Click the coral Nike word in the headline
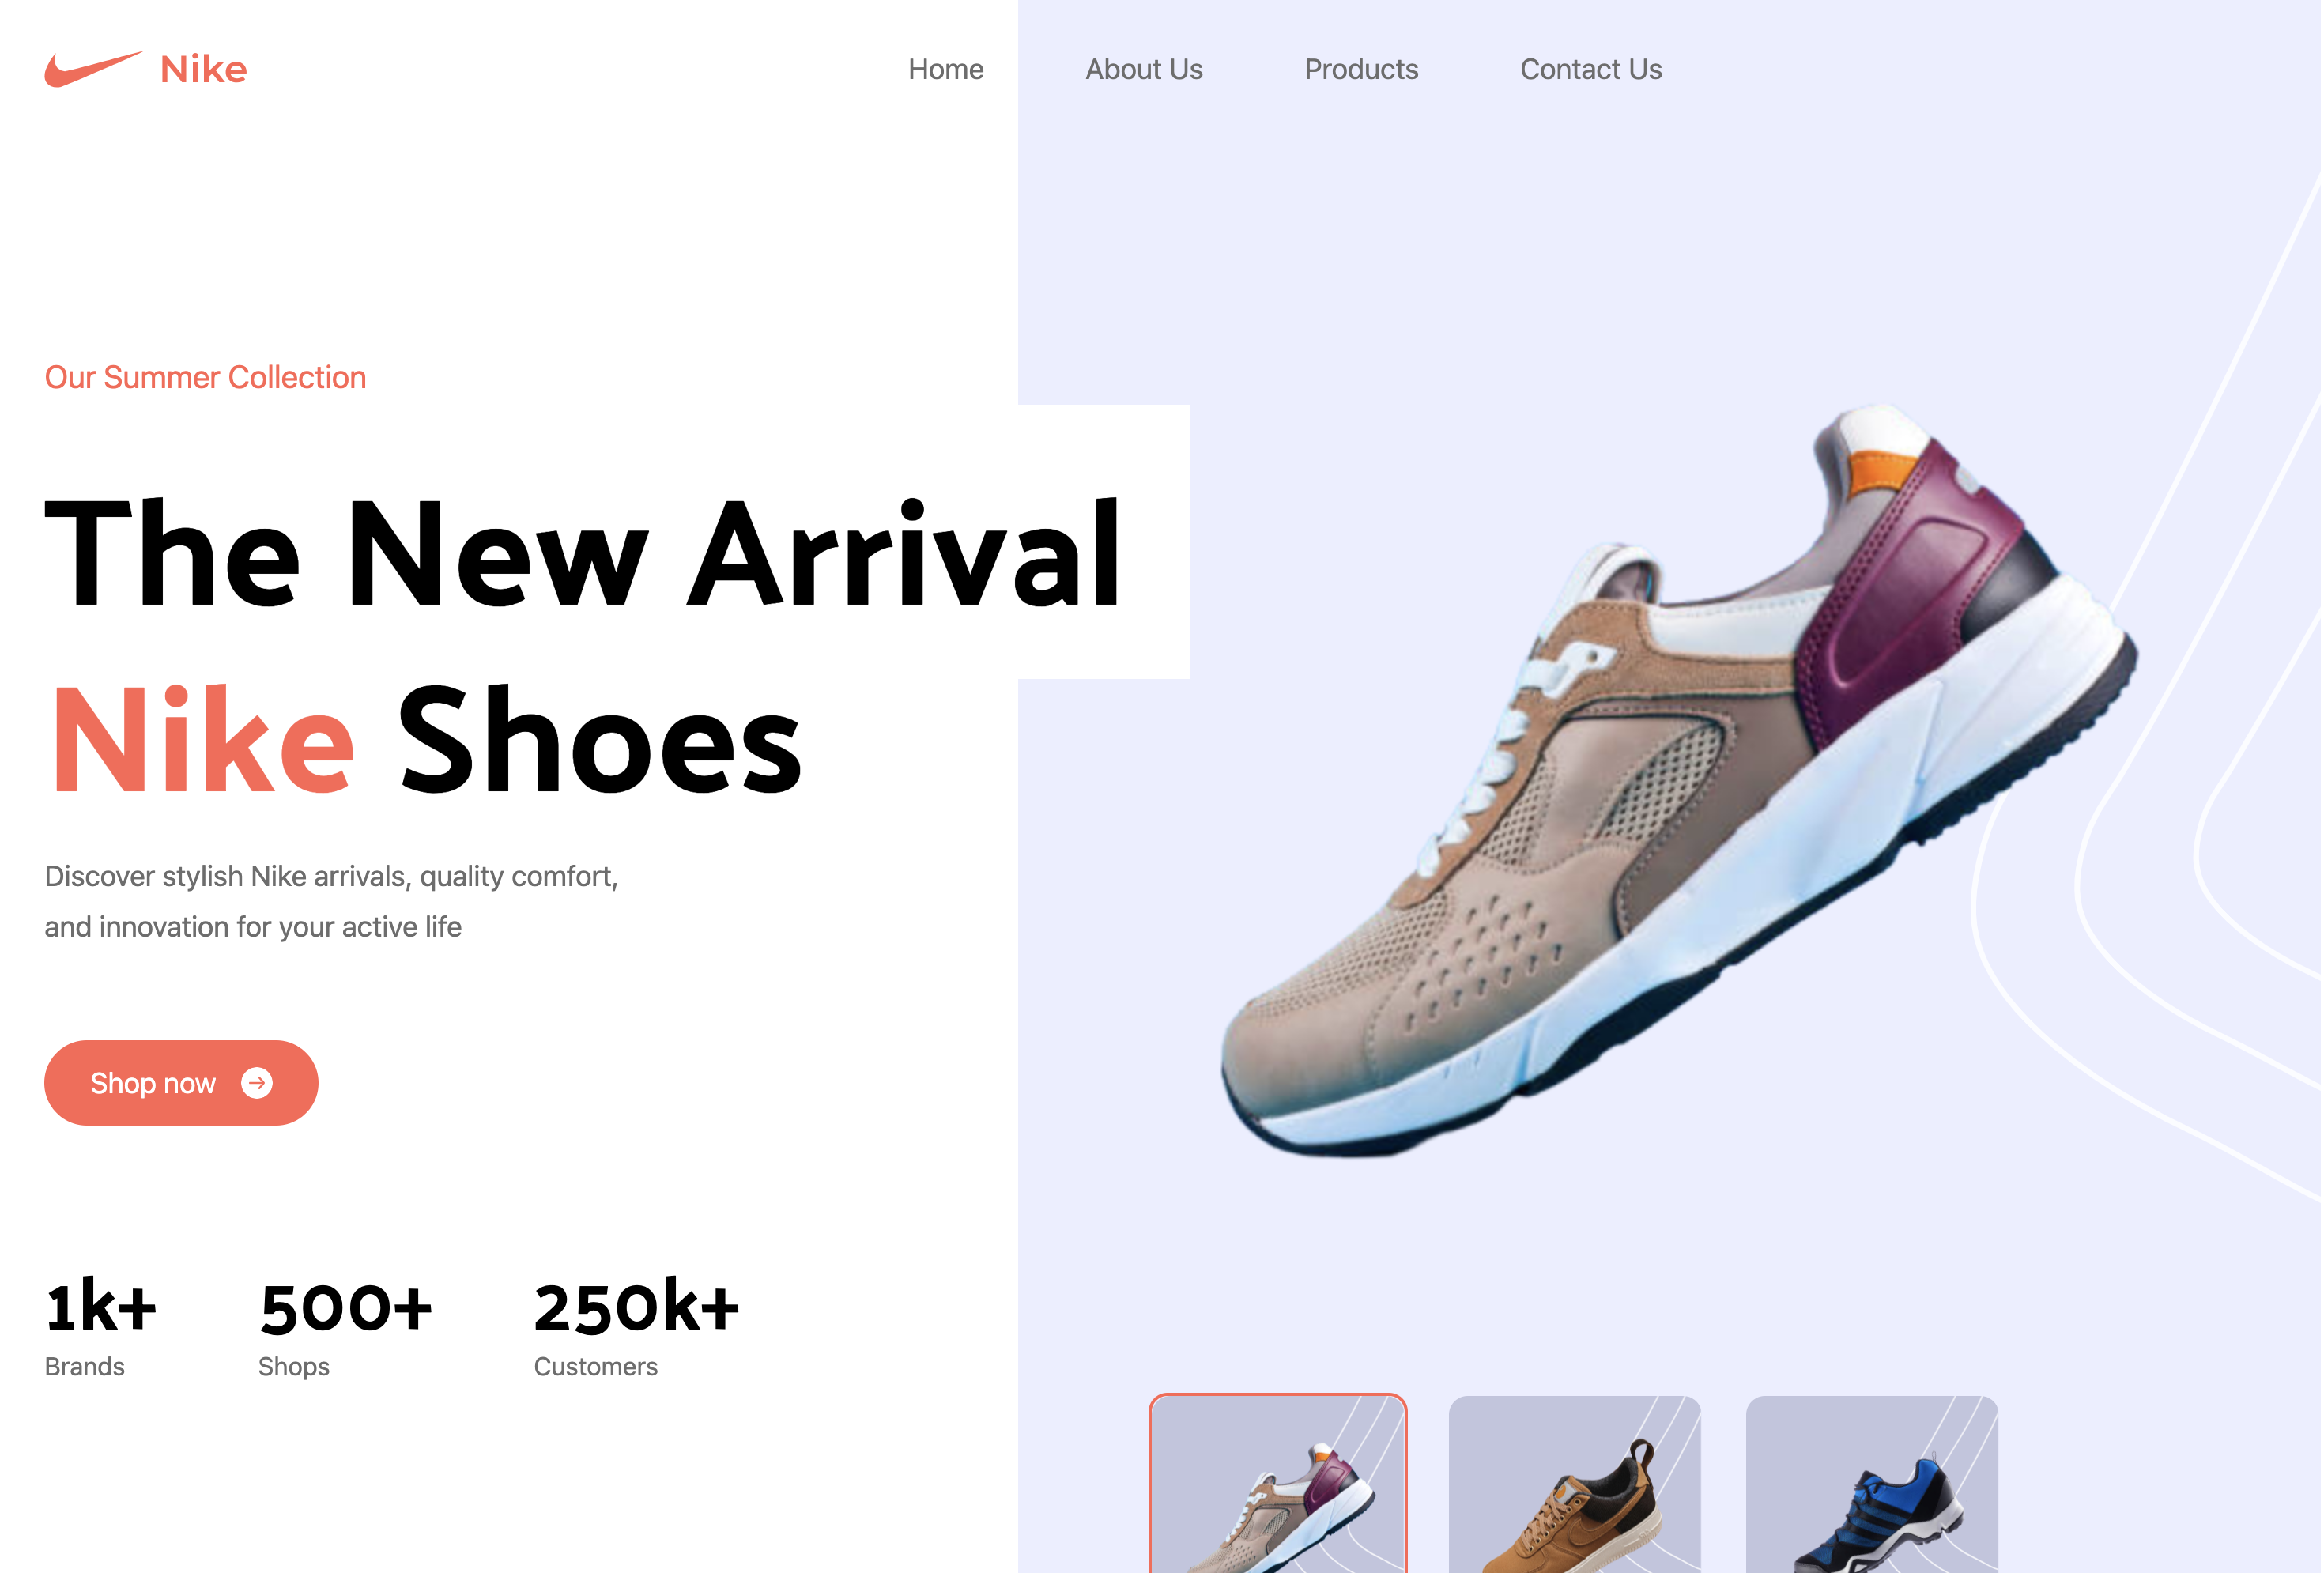The width and height of the screenshot is (2324, 1573). click(x=202, y=740)
